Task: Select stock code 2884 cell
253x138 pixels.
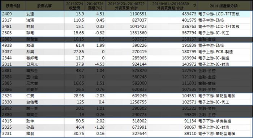Action: click(x=7, y=77)
